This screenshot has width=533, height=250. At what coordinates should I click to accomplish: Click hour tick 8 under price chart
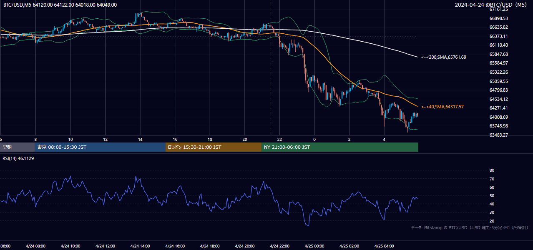(x=35, y=139)
